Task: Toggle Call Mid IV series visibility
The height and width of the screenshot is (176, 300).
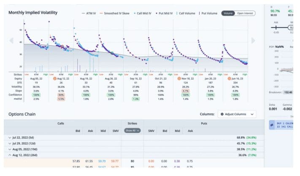Action: 145,13
